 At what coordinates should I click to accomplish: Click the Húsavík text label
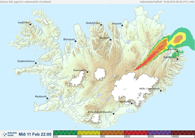pos(116,24)
